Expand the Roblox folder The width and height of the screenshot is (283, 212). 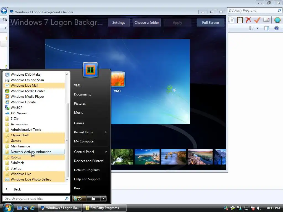34,157
